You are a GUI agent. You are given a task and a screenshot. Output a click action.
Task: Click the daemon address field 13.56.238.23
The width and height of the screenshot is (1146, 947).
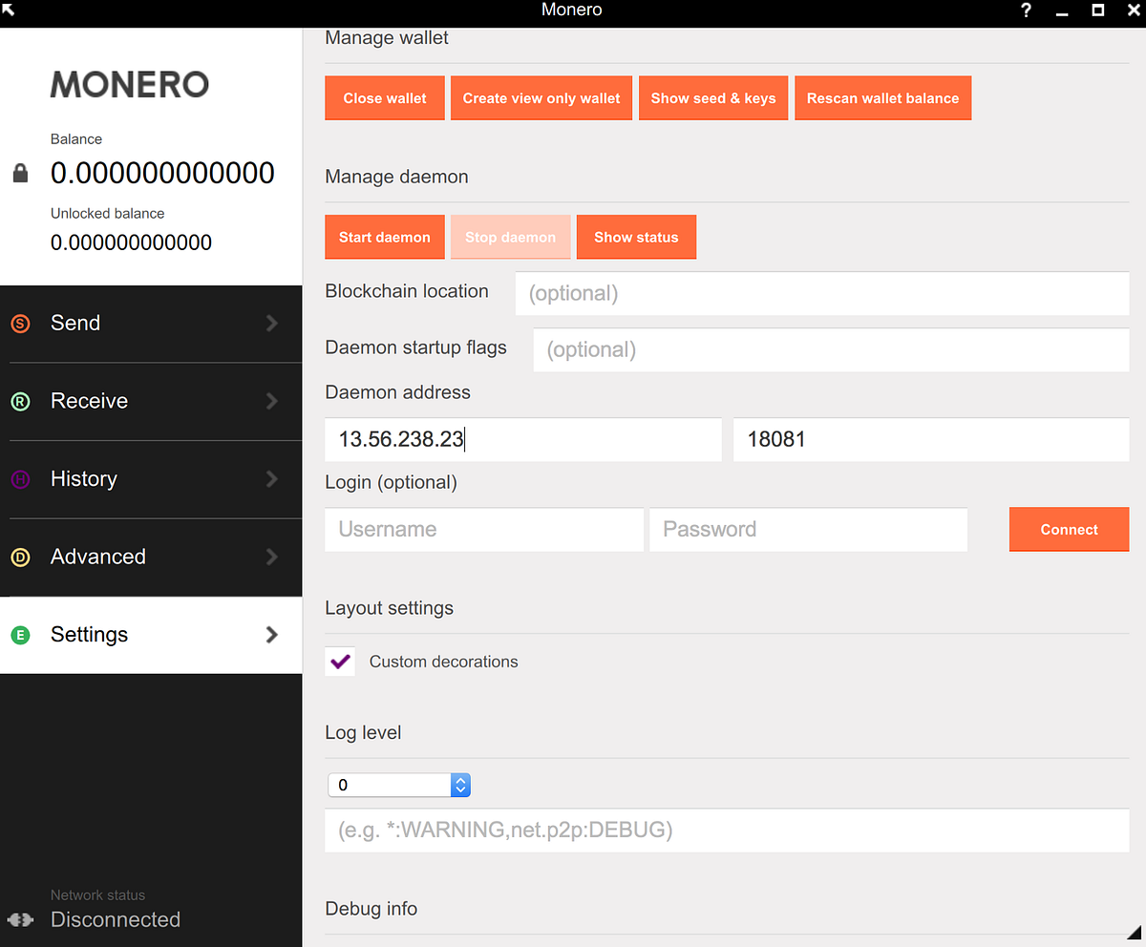[x=523, y=439]
